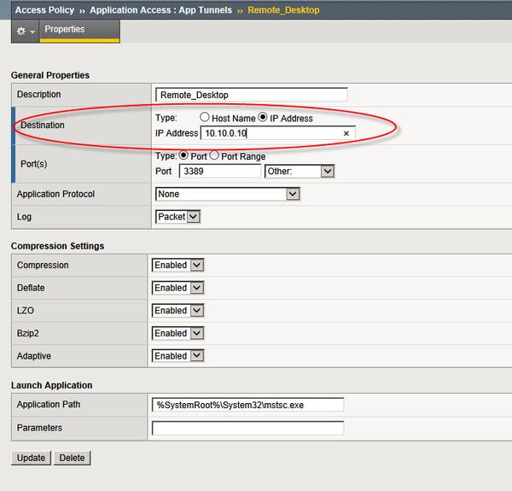Viewport: 512px width, 491px height.
Task: Open the gear settings menu icon
Action: [x=20, y=31]
